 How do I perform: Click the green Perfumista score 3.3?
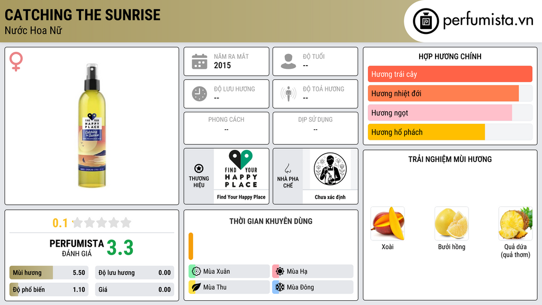(120, 248)
